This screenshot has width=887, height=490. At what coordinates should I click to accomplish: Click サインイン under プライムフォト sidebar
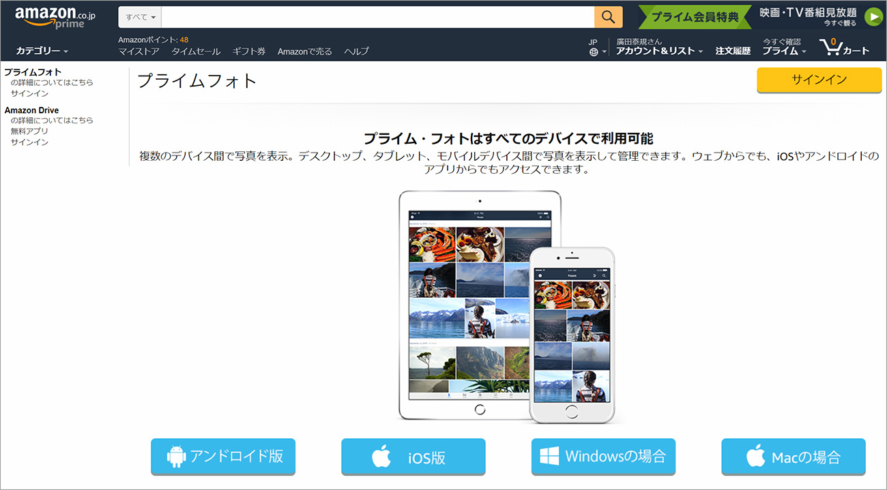[29, 93]
